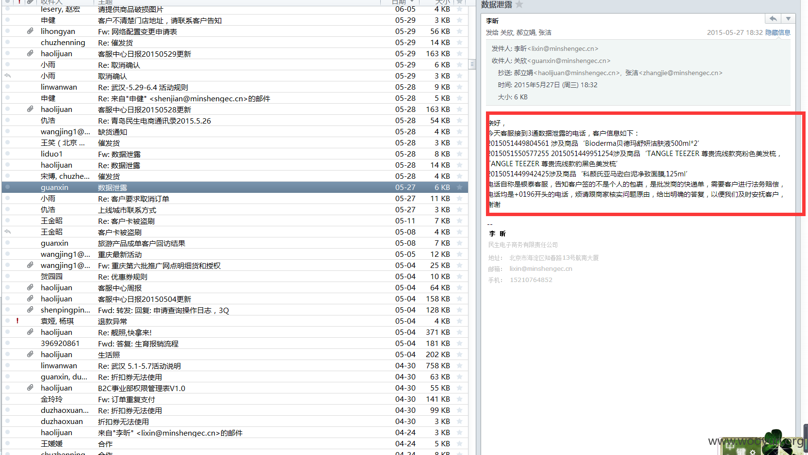Open the 宋博, chuzhe... 催发货 email
This screenshot has height=455, width=808.
[235, 176]
